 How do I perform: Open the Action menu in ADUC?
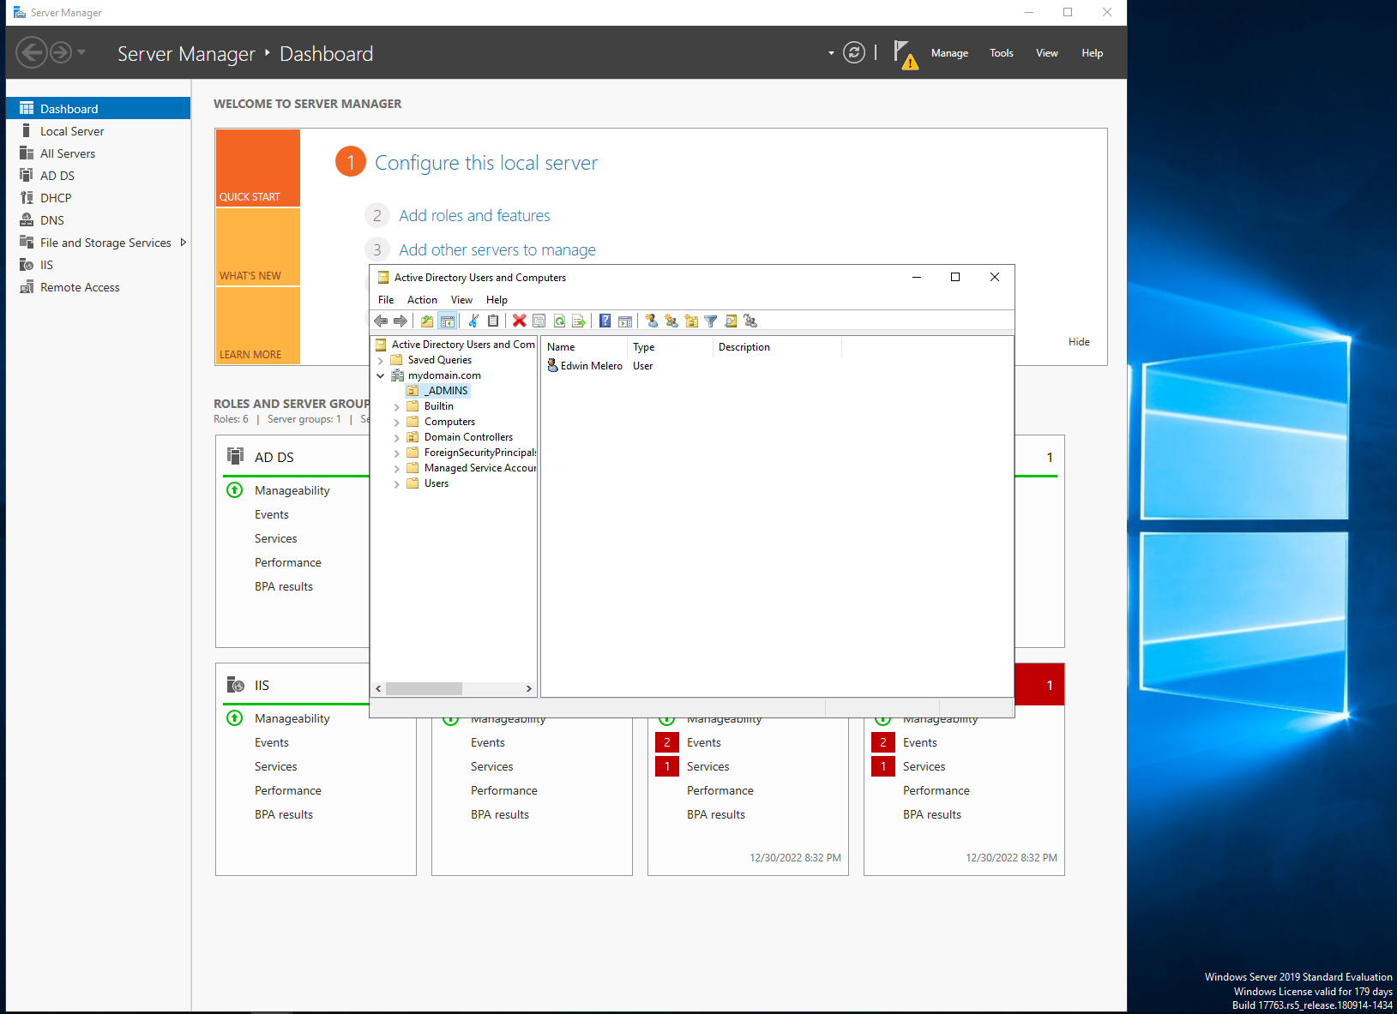tap(422, 299)
